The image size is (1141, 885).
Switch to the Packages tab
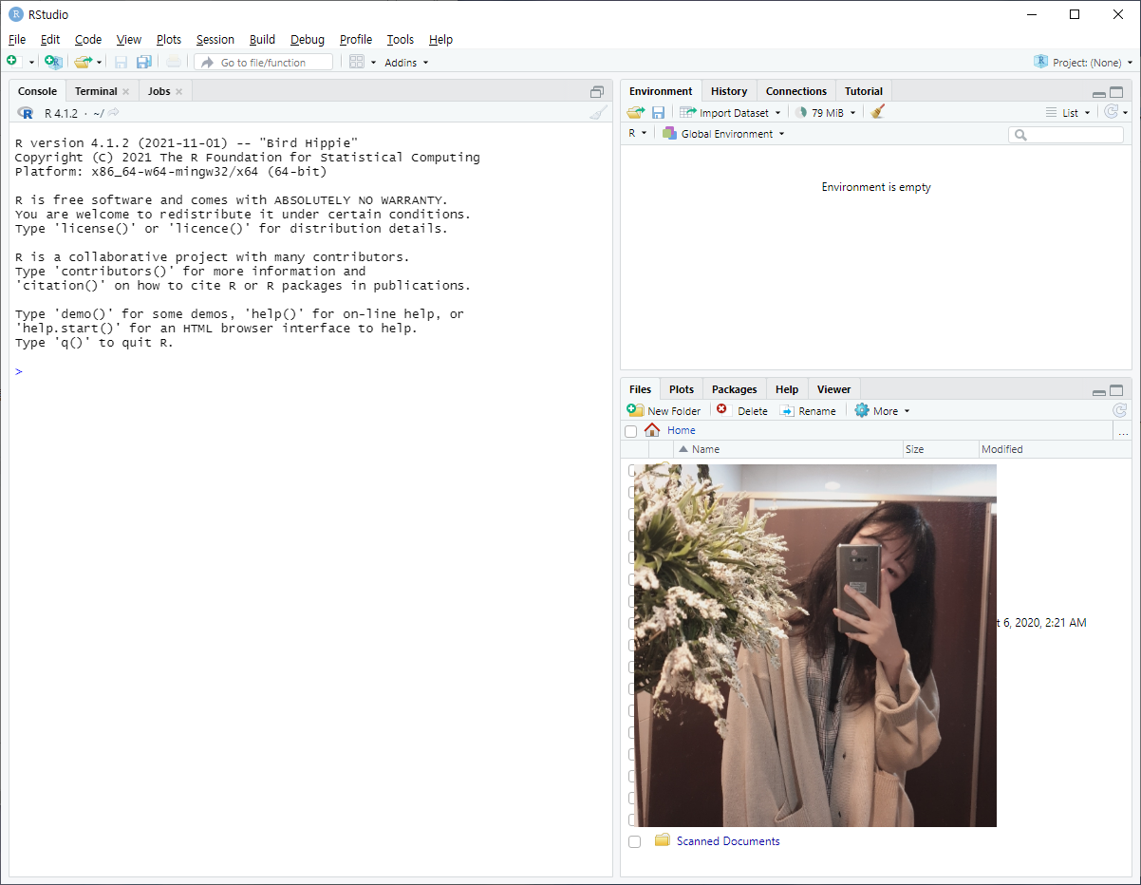point(735,390)
